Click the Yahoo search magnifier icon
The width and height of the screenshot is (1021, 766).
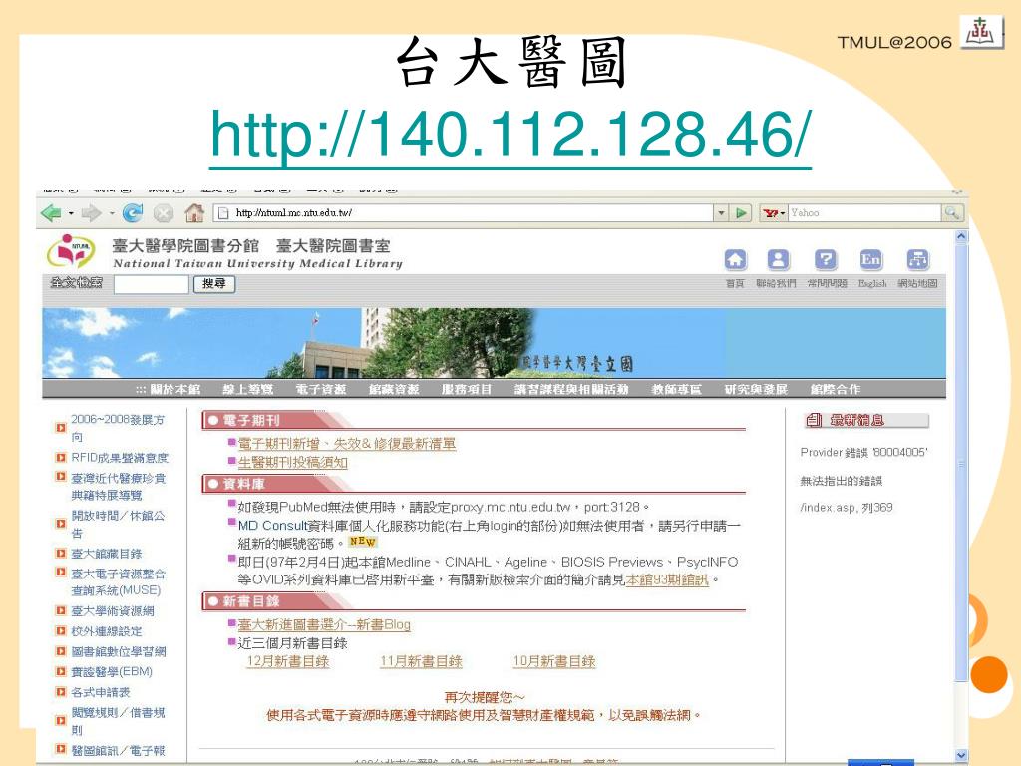coord(952,213)
